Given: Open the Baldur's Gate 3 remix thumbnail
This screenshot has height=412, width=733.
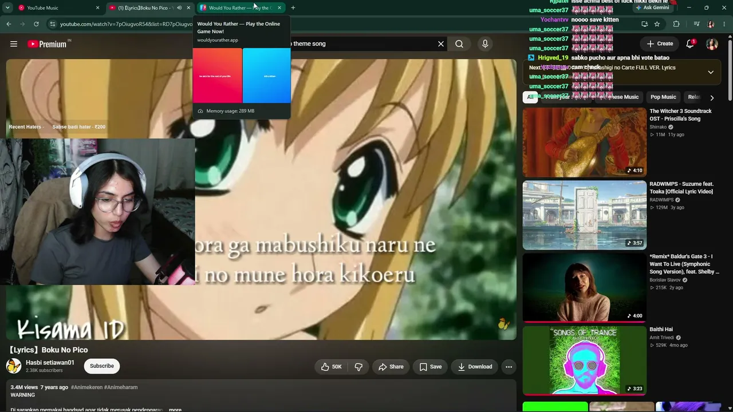Looking at the screenshot, I should click(x=584, y=288).
